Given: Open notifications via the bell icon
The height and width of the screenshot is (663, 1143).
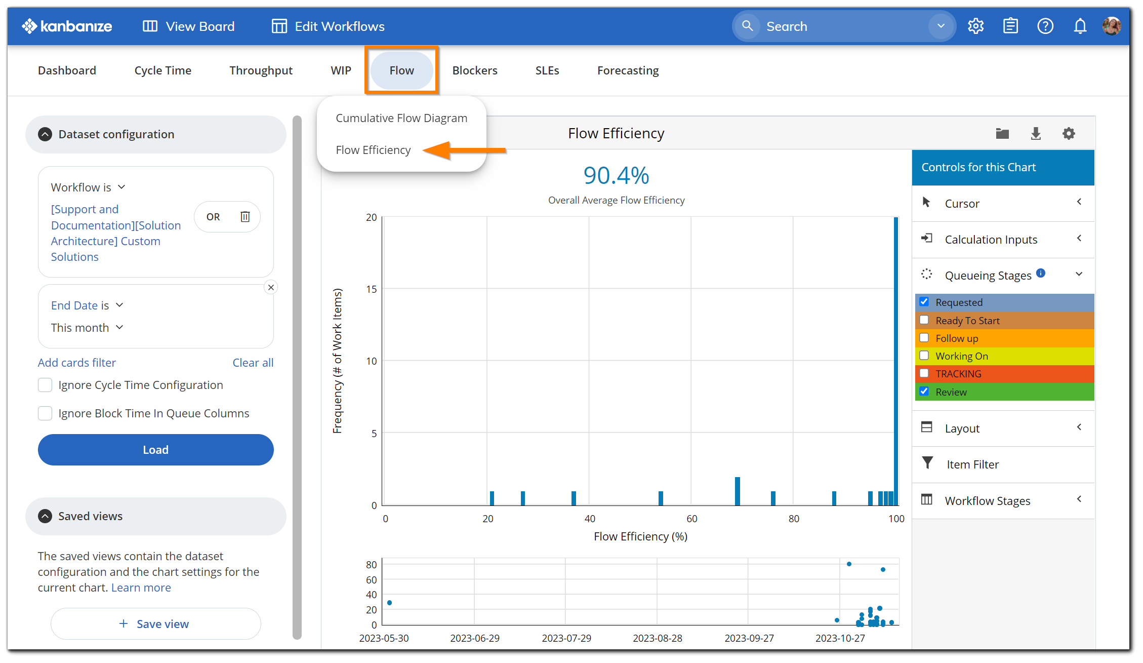Looking at the screenshot, I should (x=1080, y=26).
